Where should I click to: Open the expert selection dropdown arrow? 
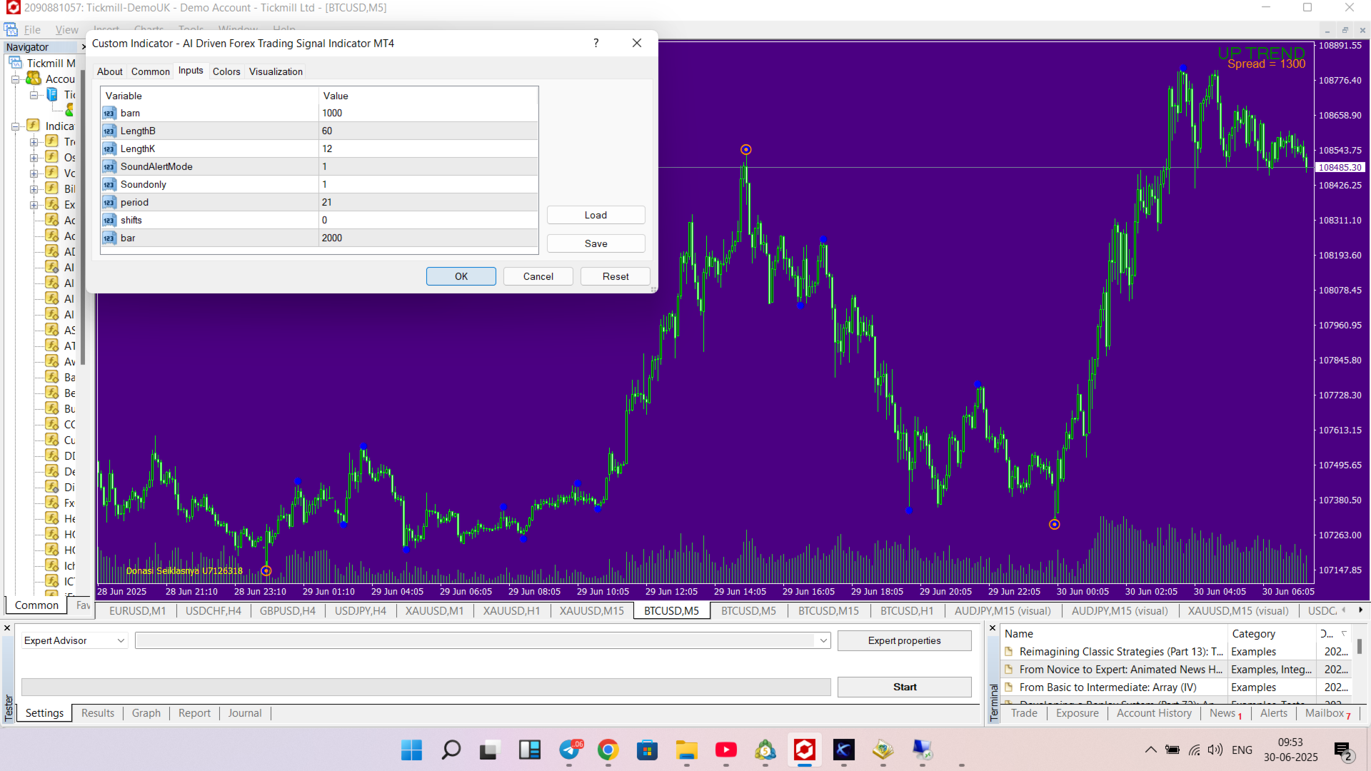pyautogui.click(x=824, y=640)
